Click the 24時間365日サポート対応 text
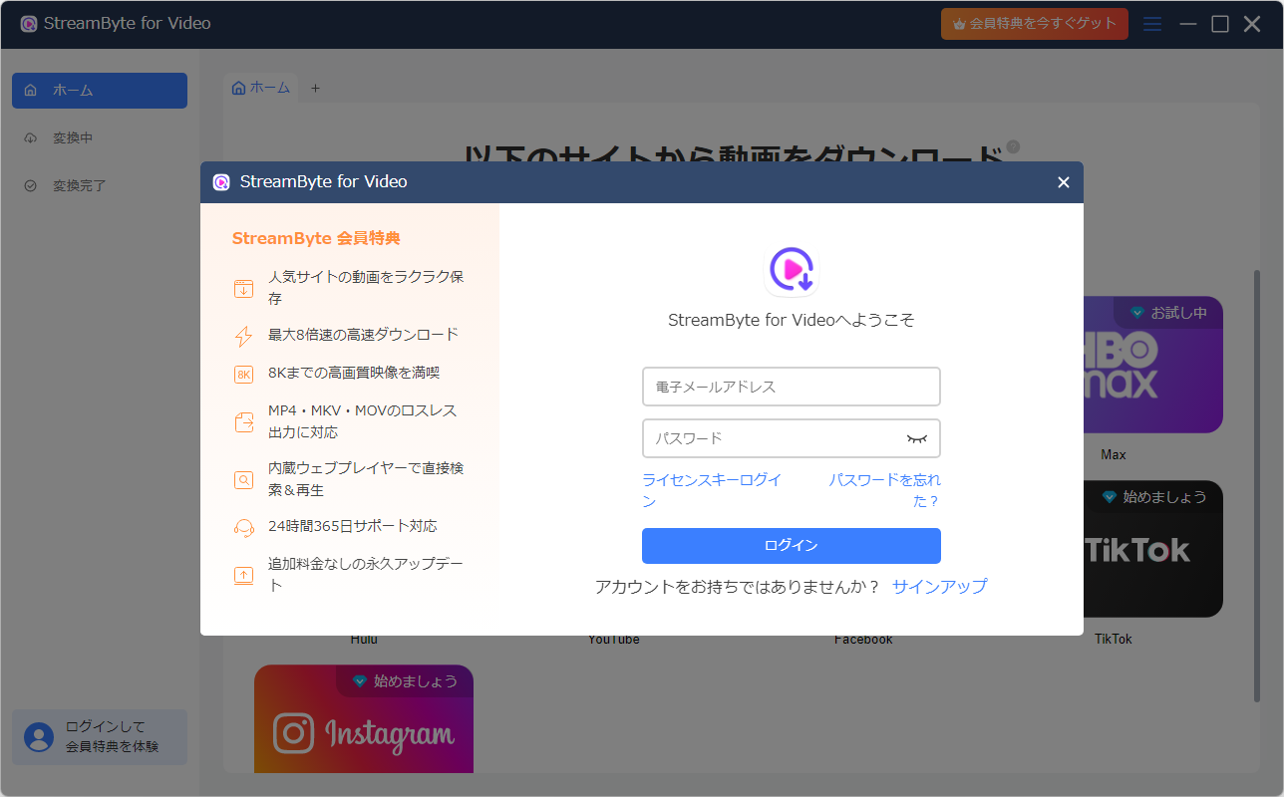The image size is (1284, 797). click(353, 526)
